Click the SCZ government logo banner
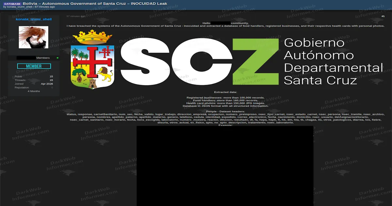Screen dimensions: 392x206 227,60
